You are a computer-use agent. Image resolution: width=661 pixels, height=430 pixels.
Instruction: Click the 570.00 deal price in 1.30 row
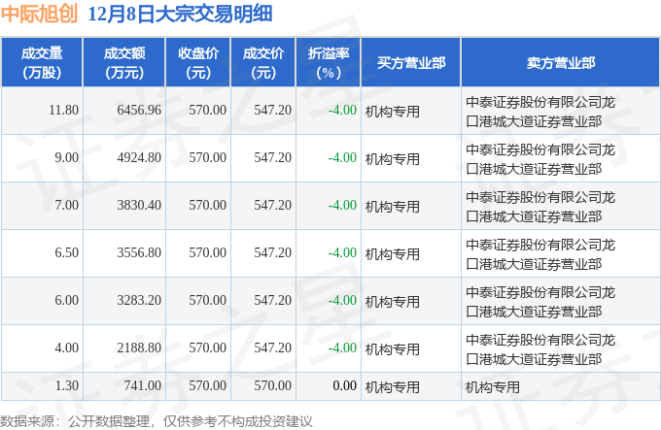273,385
